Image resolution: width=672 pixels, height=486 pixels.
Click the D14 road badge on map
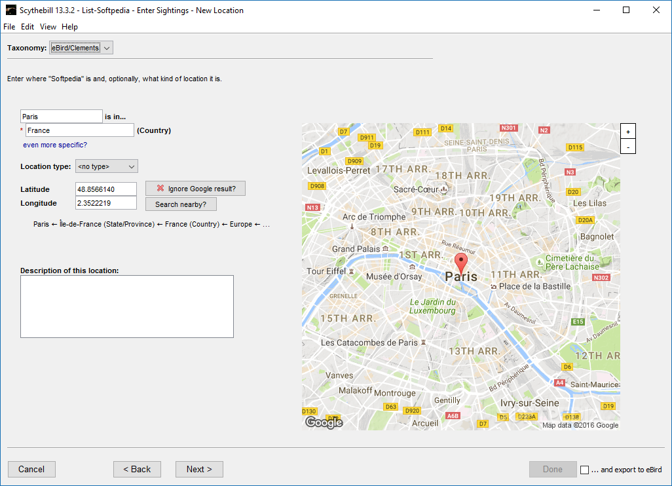446,128
